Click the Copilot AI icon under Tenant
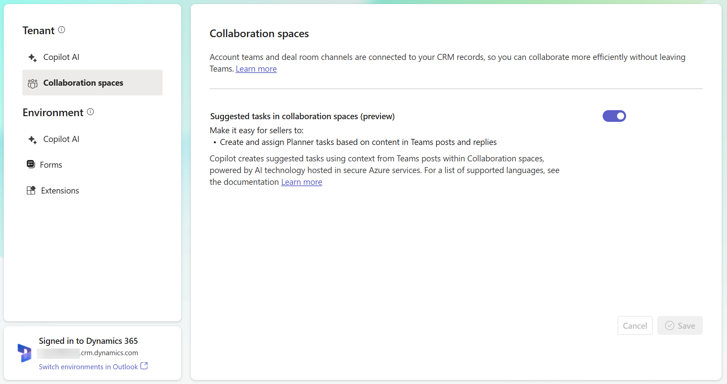727x384 pixels. click(x=33, y=57)
